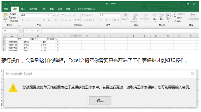Click inside the formula bar
The height and width of the screenshot is (112, 201).
pyautogui.click(x=120, y=30)
